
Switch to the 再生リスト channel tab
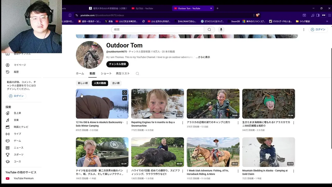tap(123, 74)
